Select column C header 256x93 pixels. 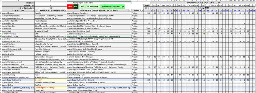[x=99, y=1]
